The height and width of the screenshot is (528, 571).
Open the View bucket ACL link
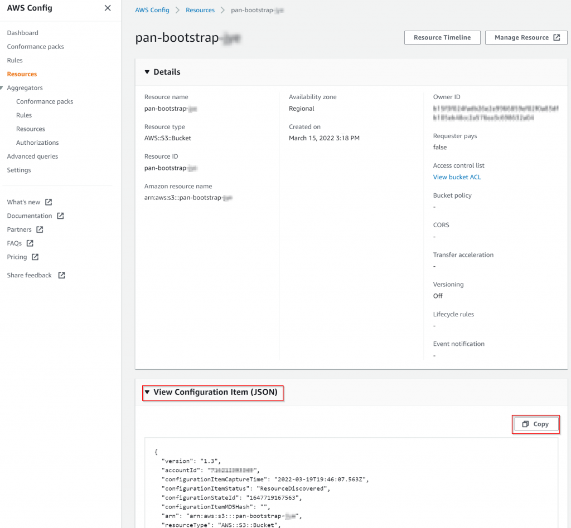(457, 177)
